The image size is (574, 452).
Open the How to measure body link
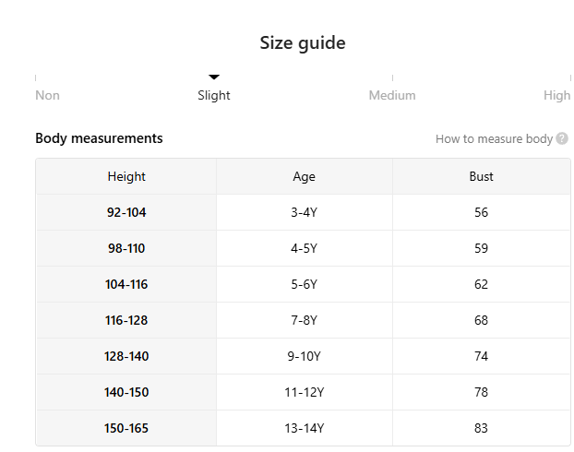click(x=494, y=139)
